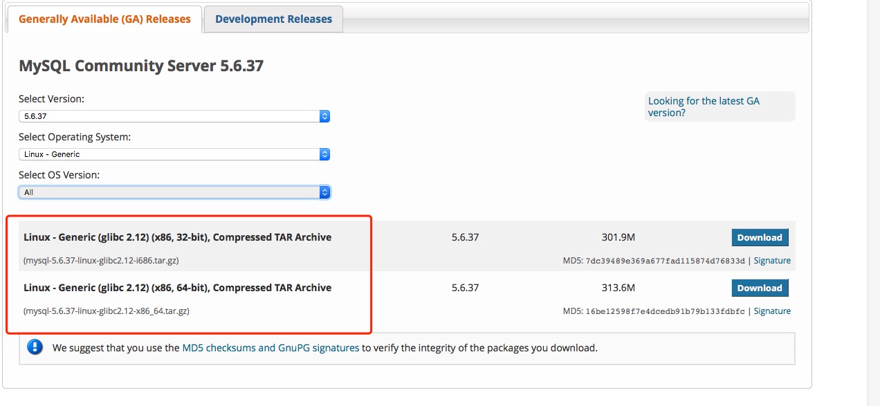Click filename mysql-5.6.37-linux-glibc2.12-x86_64.tar.gz
This screenshot has width=880, height=406.
pyautogui.click(x=107, y=311)
